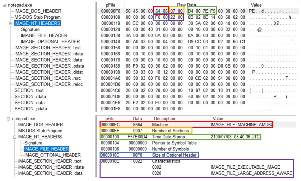
Task: Select hex row at offset 000000F8
Action: tap(198, 11)
